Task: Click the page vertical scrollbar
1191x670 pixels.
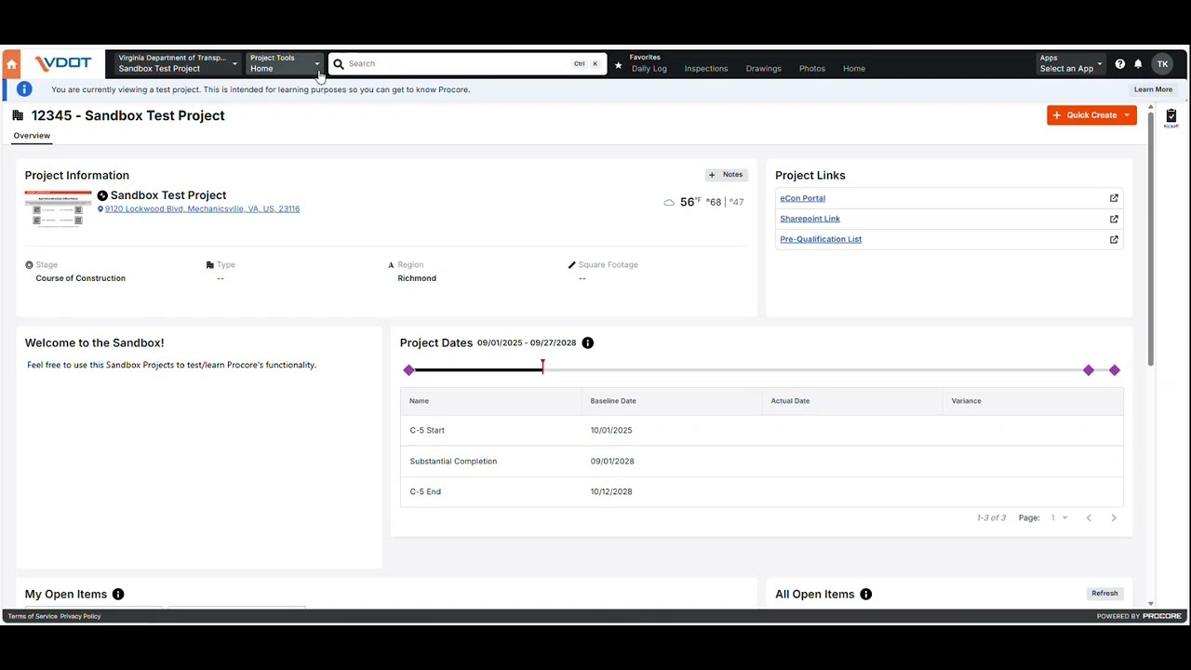Action: 1151,237
